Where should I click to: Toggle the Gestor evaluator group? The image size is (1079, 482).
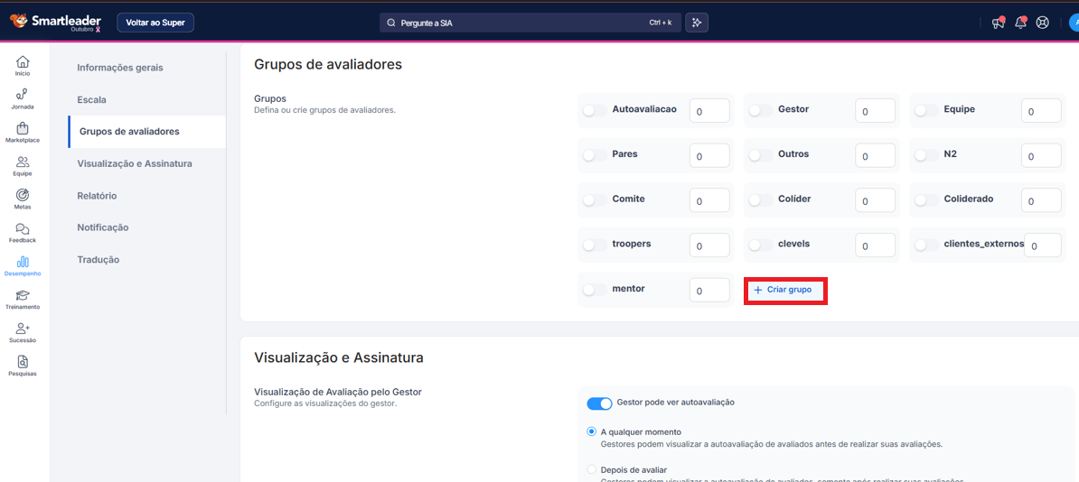[x=761, y=110]
